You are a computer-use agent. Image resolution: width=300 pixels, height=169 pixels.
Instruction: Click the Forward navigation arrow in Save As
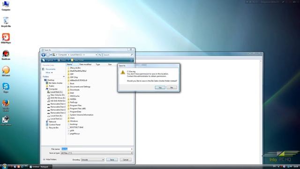pos(48,55)
